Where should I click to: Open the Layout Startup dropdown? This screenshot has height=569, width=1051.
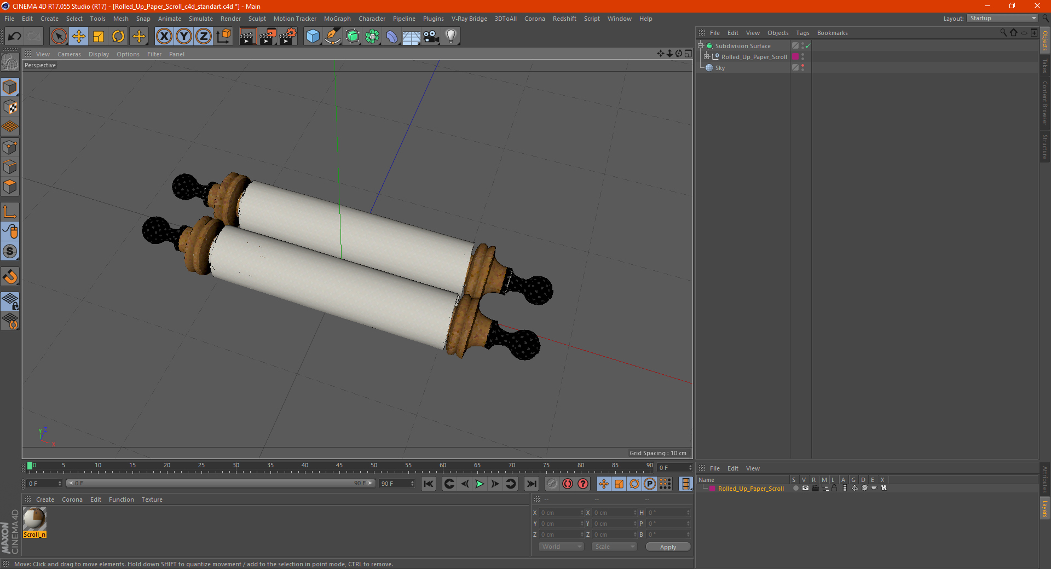pyautogui.click(x=1002, y=18)
